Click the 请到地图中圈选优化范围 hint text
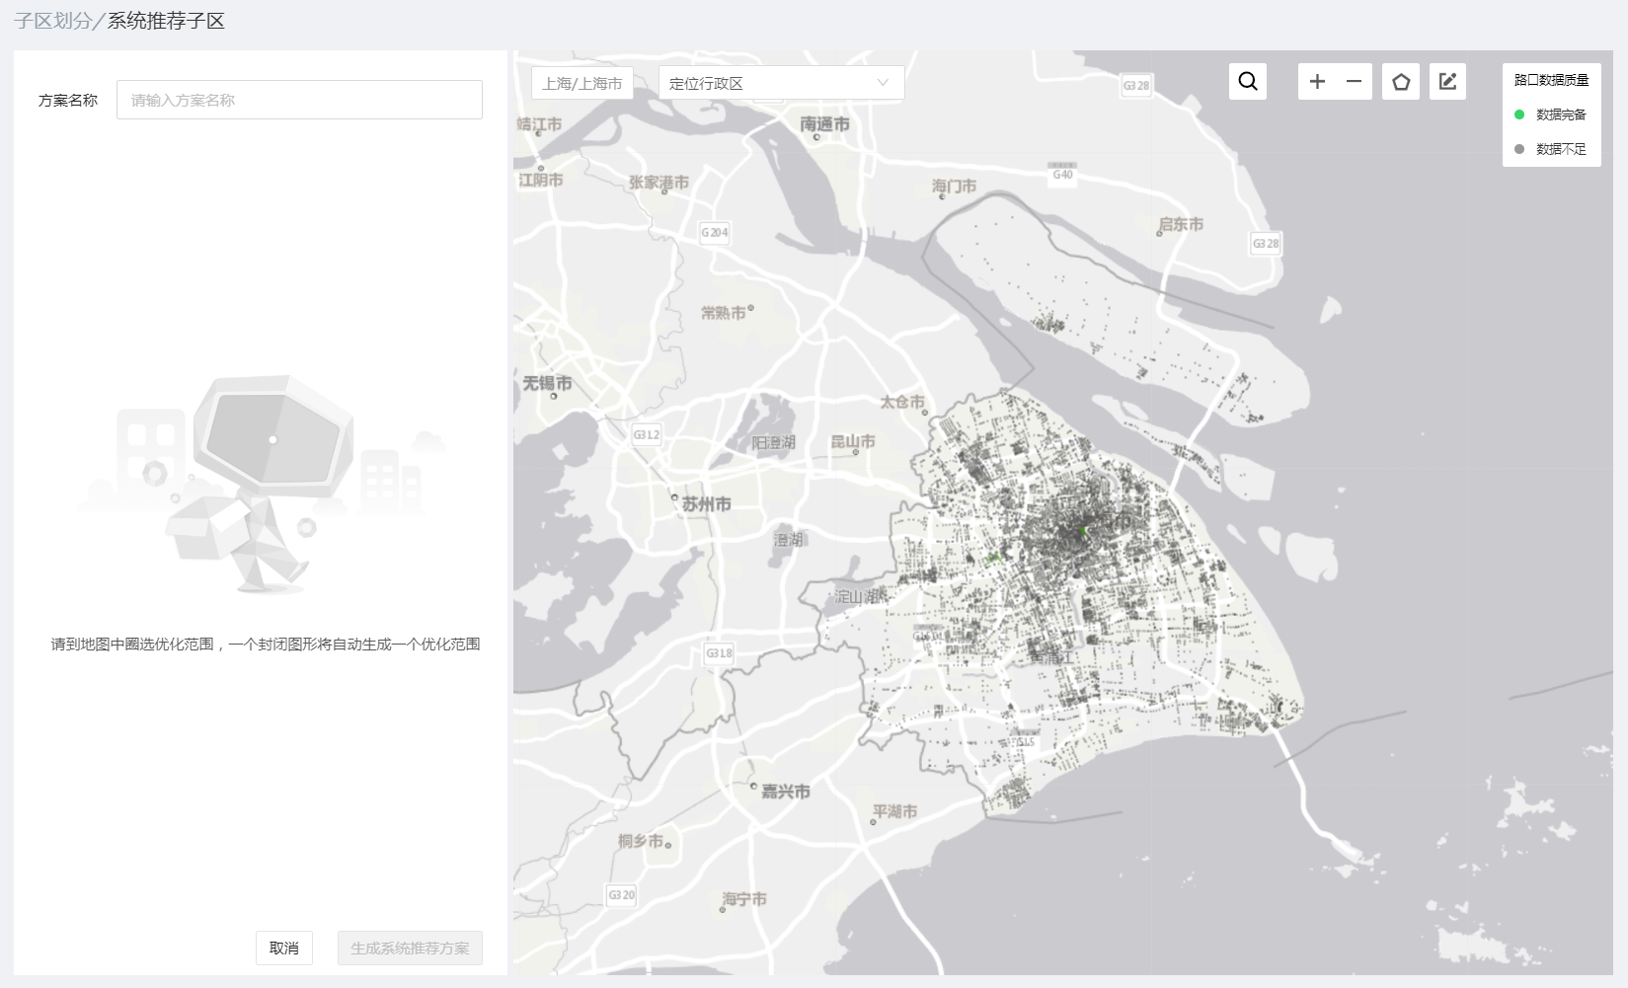 pos(266,644)
